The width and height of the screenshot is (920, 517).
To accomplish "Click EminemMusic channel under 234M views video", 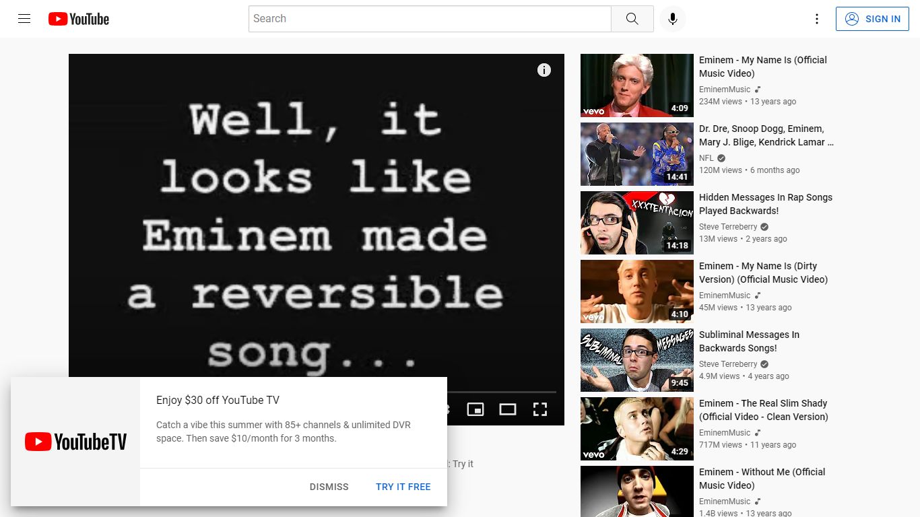I will 725,90.
